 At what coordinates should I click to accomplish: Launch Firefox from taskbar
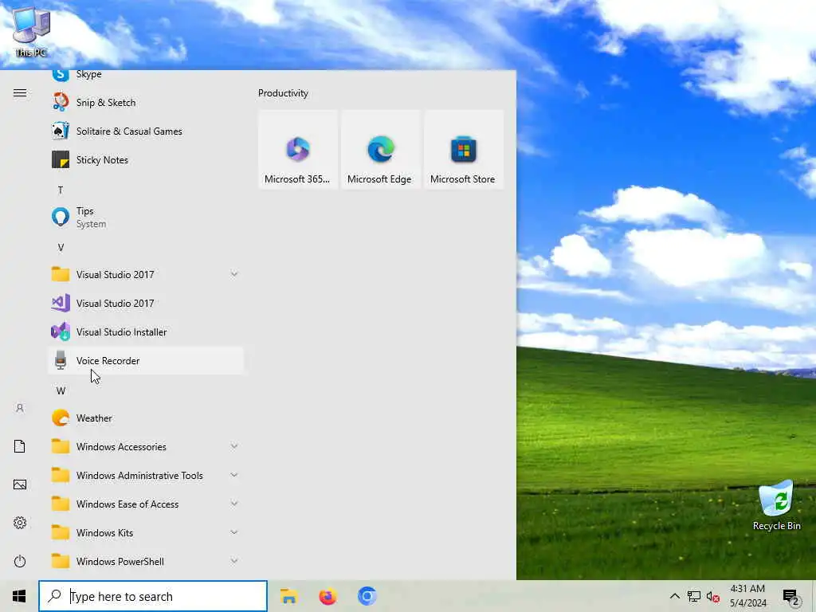[x=328, y=596]
